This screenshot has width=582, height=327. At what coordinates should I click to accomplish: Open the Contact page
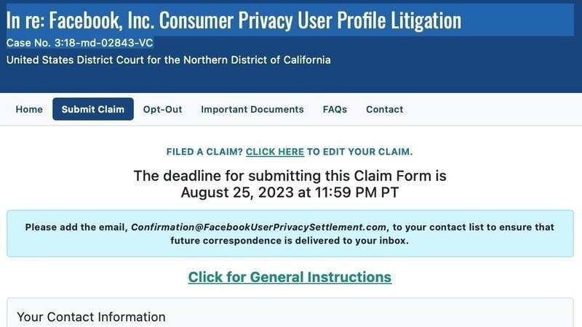coord(384,110)
